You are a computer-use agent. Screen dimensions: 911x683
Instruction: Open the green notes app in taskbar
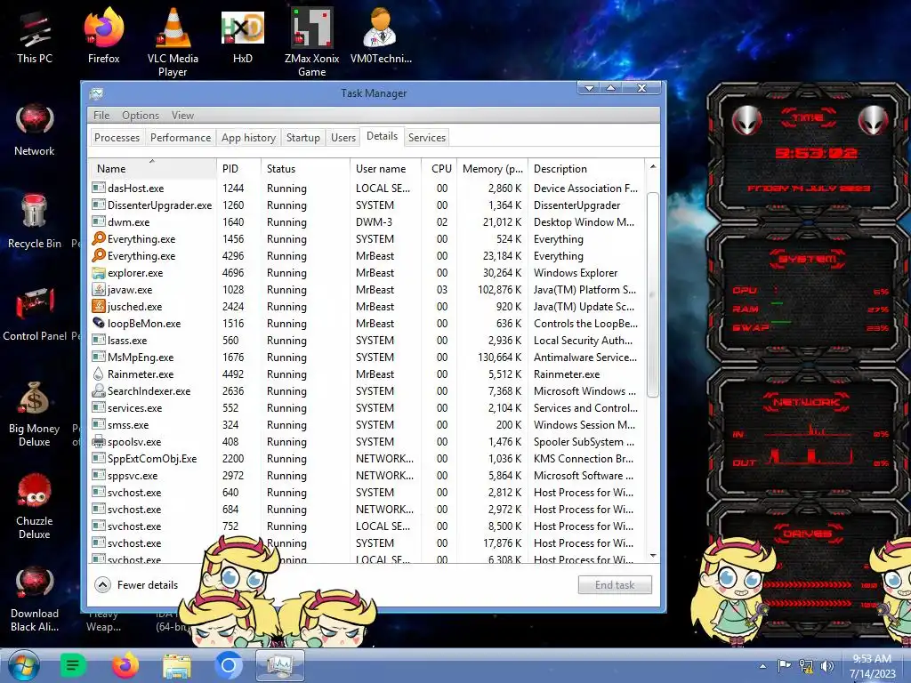[x=73, y=665]
